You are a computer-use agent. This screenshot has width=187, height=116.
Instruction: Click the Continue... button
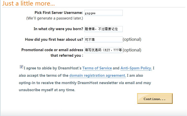coord(155,99)
